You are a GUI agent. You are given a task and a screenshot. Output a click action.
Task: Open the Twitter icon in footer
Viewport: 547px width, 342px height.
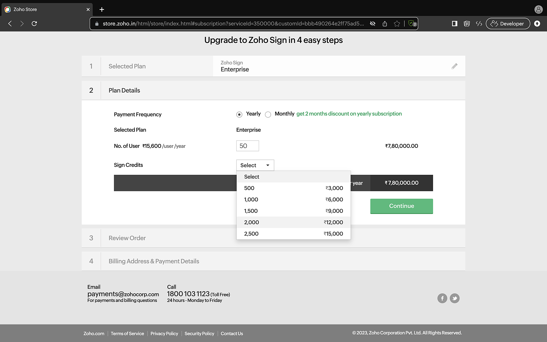tap(455, 298)
